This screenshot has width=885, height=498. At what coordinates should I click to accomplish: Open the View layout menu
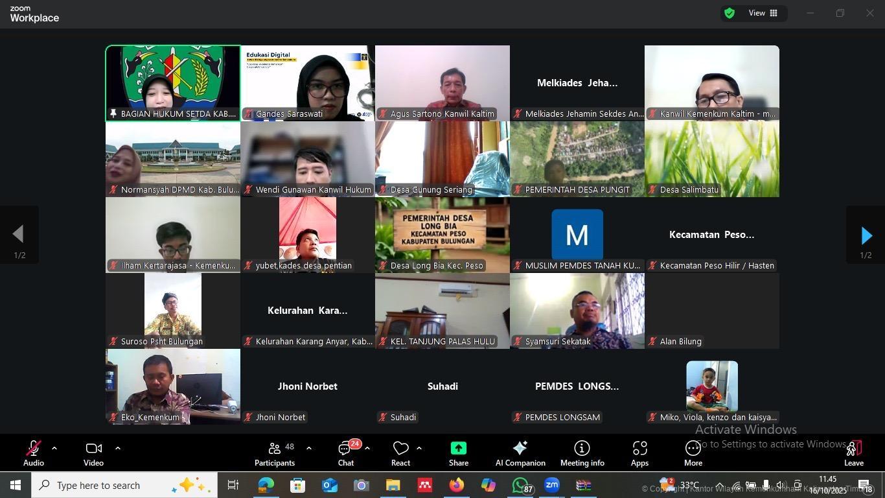[763, 13]
